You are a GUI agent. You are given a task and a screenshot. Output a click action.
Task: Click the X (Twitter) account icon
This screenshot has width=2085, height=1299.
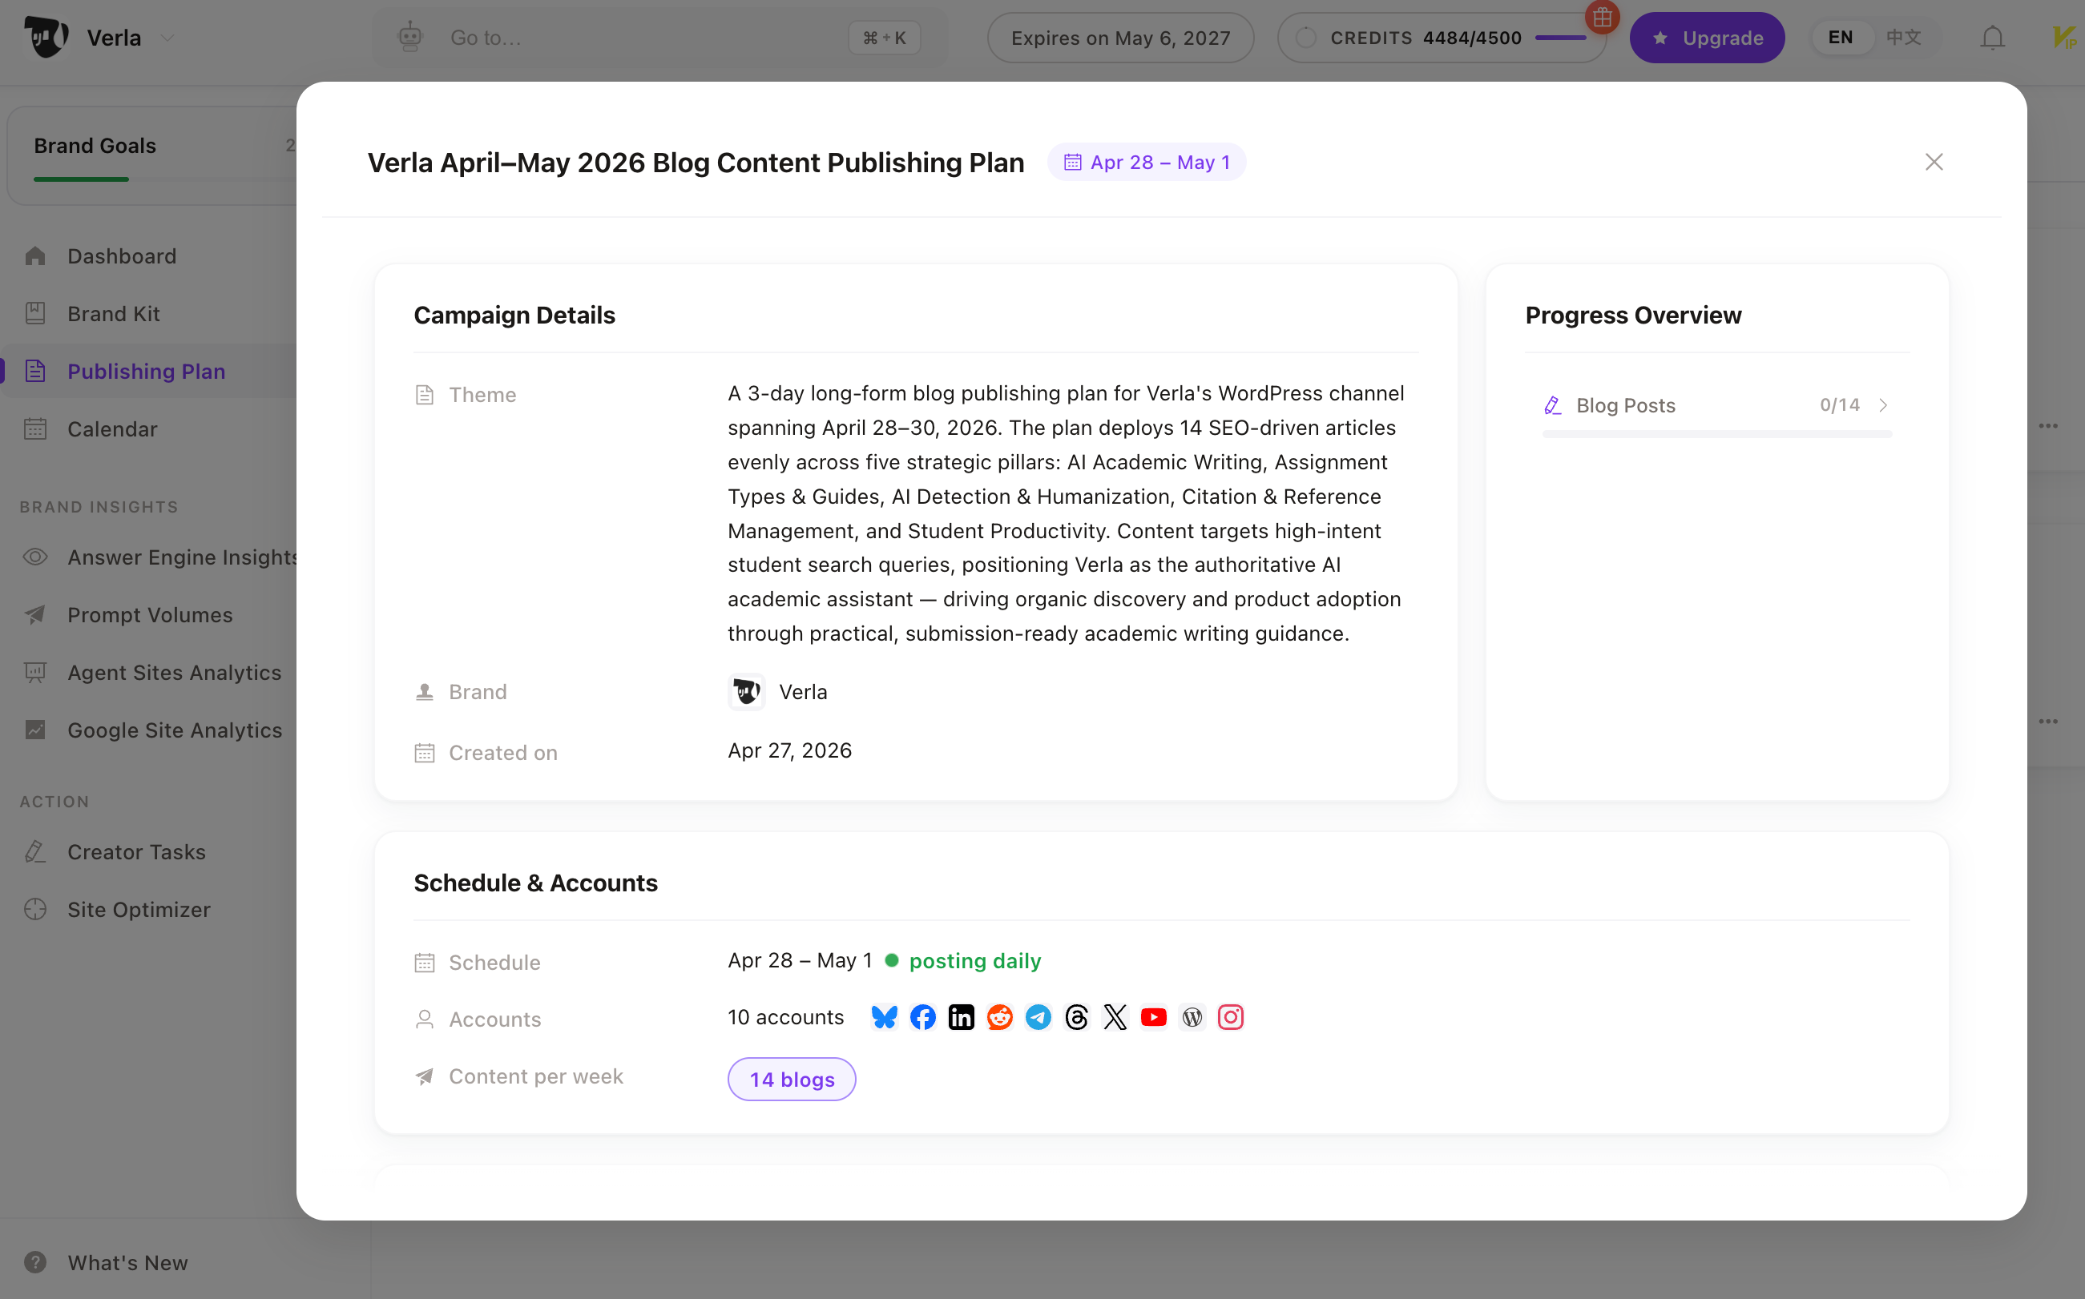pos(1115,1017)
